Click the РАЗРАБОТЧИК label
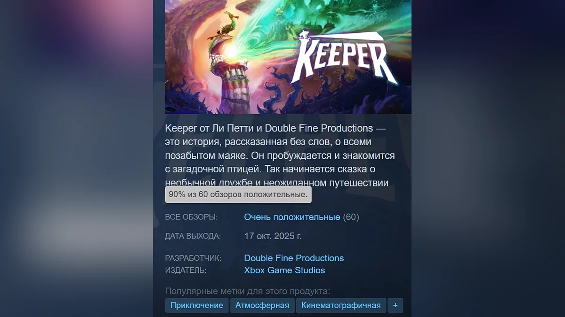Viewport: 565px width, 317px height. [193, 258]
